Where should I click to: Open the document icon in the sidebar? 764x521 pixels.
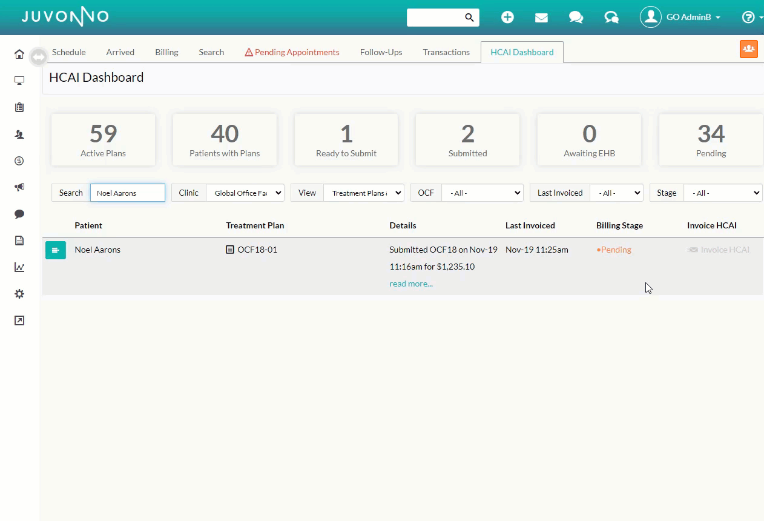[19, 241]
